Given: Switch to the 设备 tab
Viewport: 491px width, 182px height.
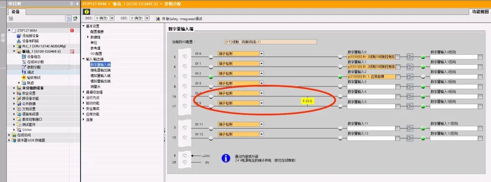Looking at the screenshot, I should tap(16, 11).
